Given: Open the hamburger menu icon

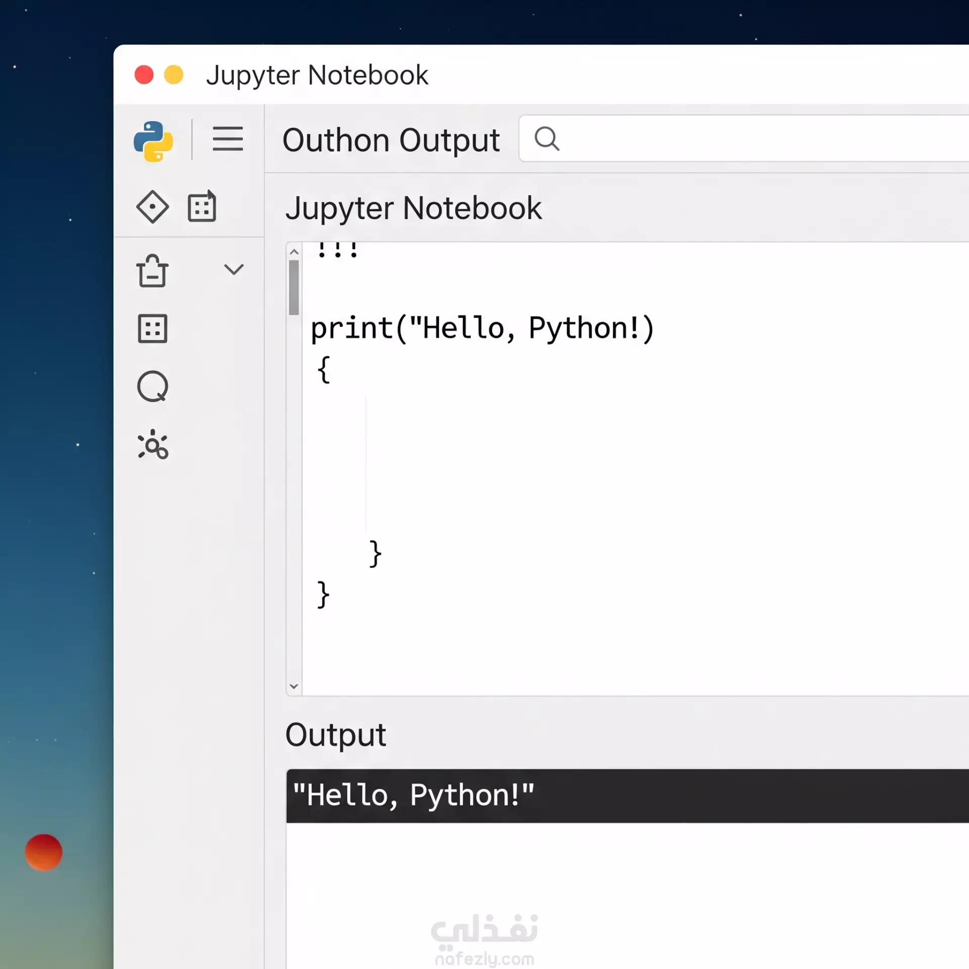Looking at the screenshot, I should [x=228, y=139].
